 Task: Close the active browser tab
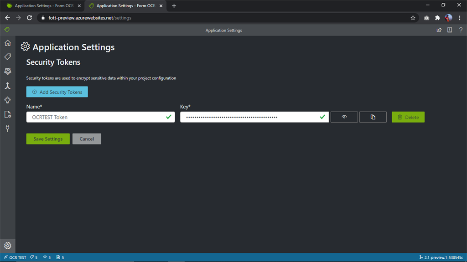point(161,5)
